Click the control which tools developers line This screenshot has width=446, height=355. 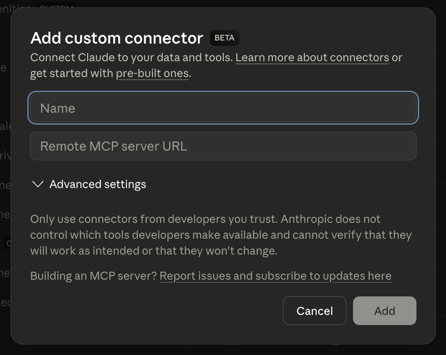(x=220, y=235)
